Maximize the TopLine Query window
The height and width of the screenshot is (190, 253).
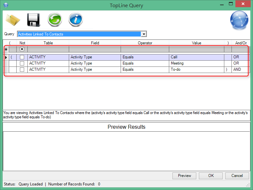(231, 4)
